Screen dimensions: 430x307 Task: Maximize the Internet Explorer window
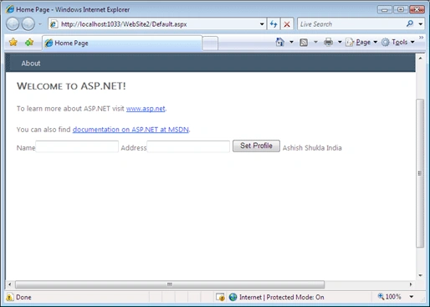(401, 10)
